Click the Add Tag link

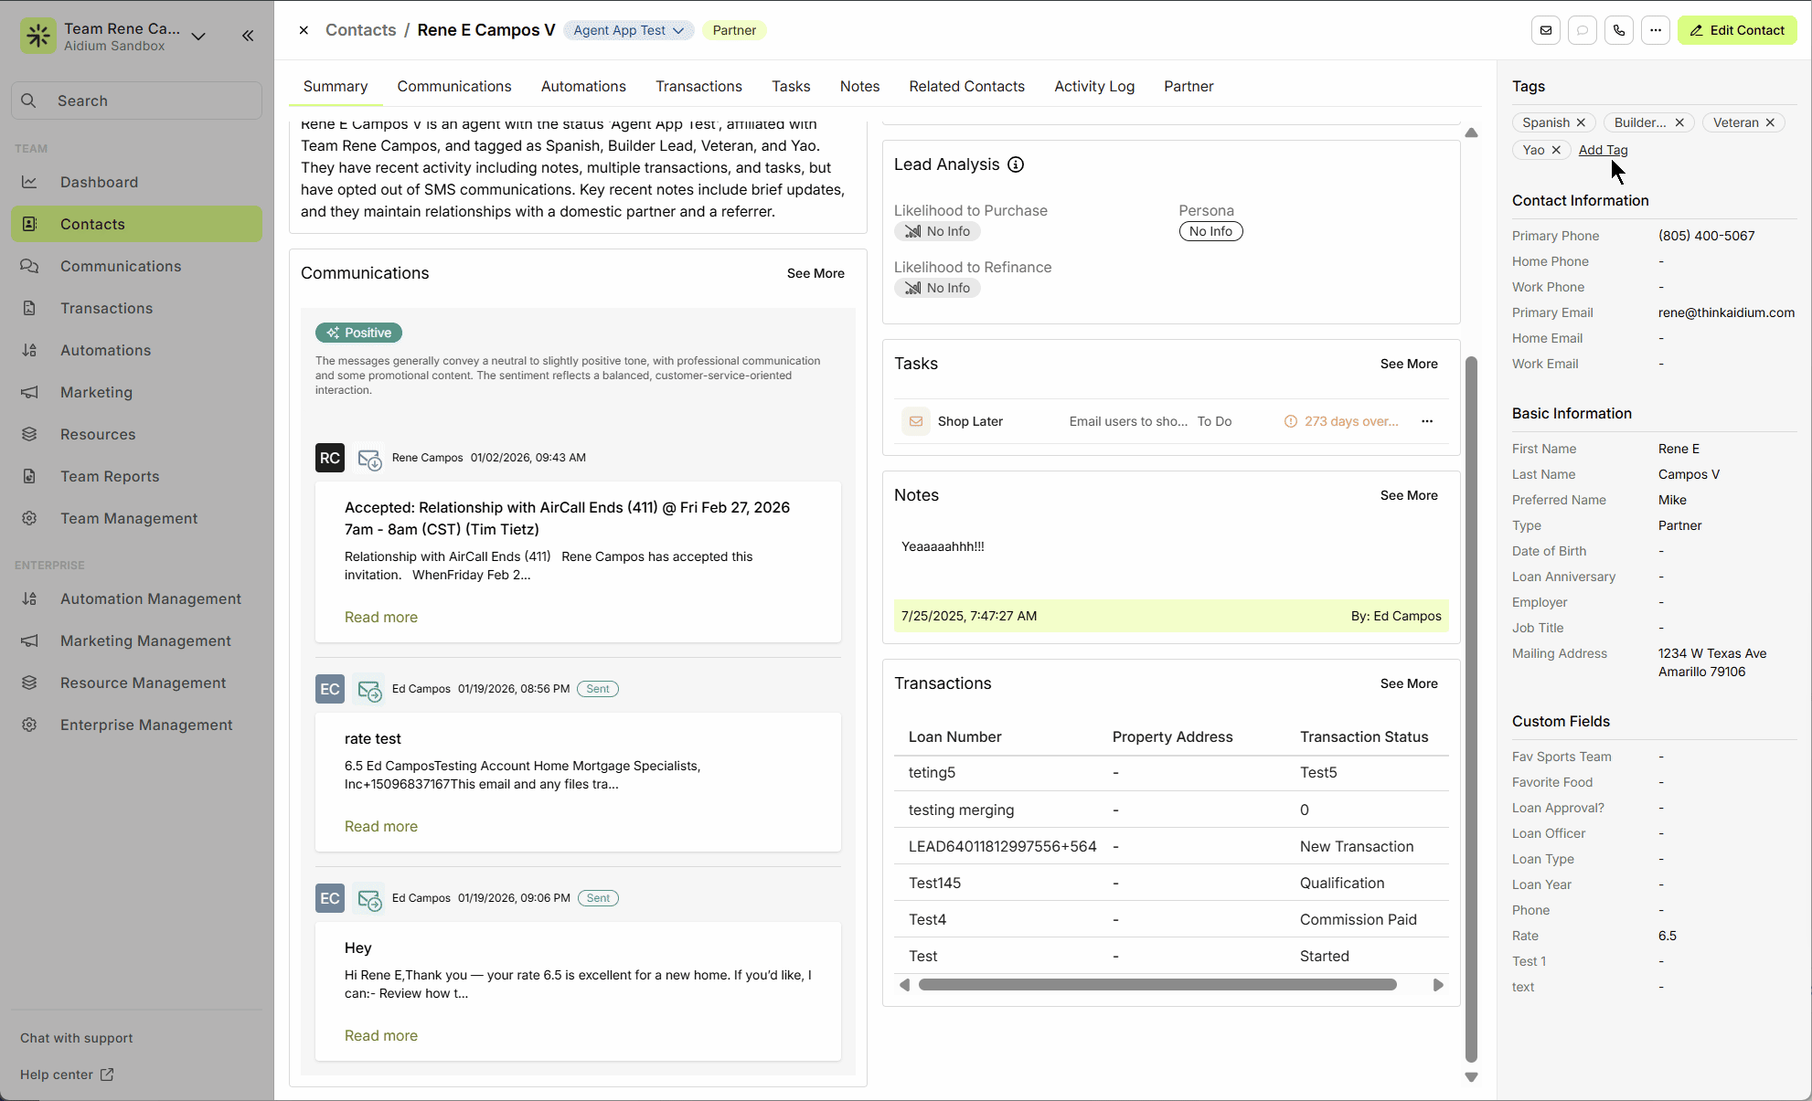tap(1603, 150)
